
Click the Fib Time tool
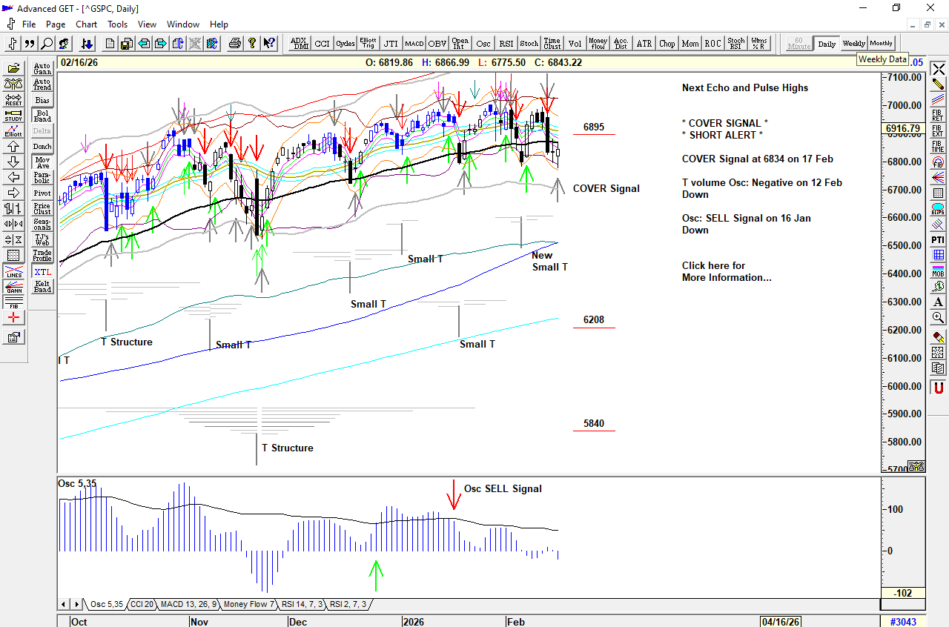(938, 146)
